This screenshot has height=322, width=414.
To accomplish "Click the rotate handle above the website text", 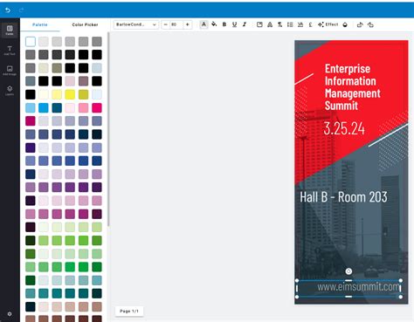I will pos(348,271).
